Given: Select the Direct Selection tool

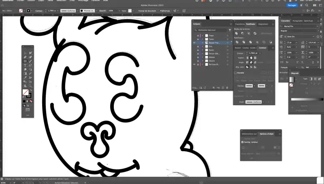Looking at the screenshot, I should [x=31, y=53].
